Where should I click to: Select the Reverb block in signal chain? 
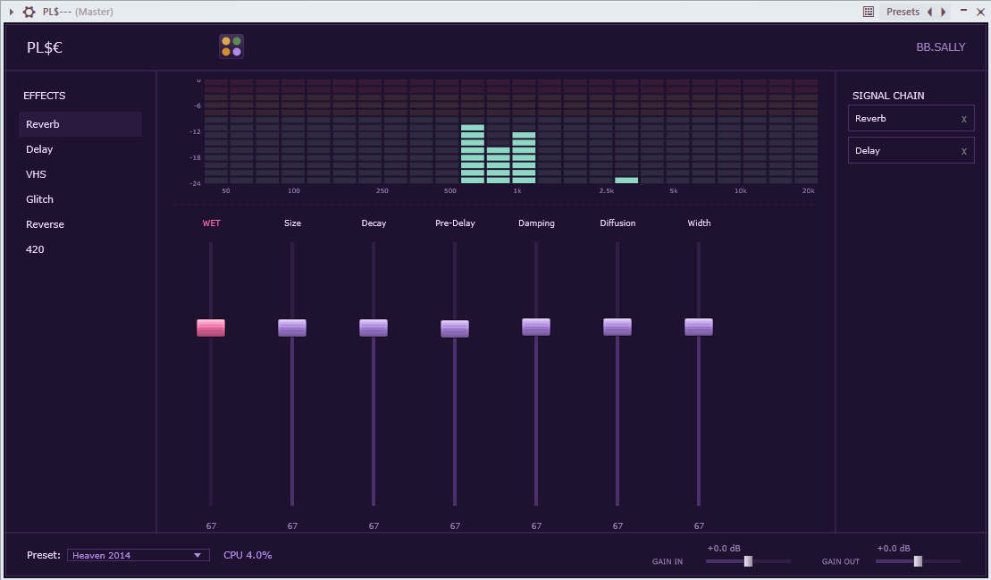click(x=911, y=118)
